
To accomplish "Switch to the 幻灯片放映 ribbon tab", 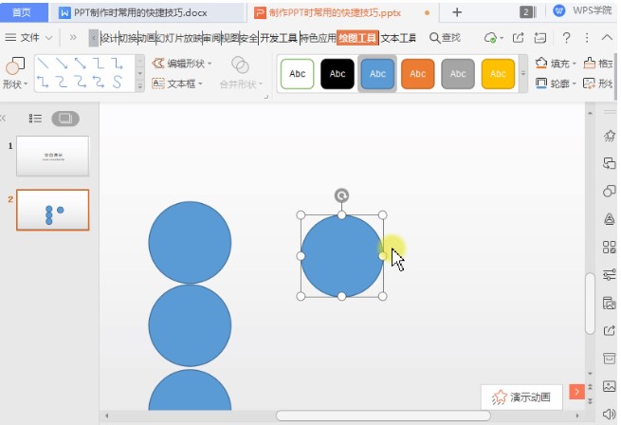I will tap(179, 38).
